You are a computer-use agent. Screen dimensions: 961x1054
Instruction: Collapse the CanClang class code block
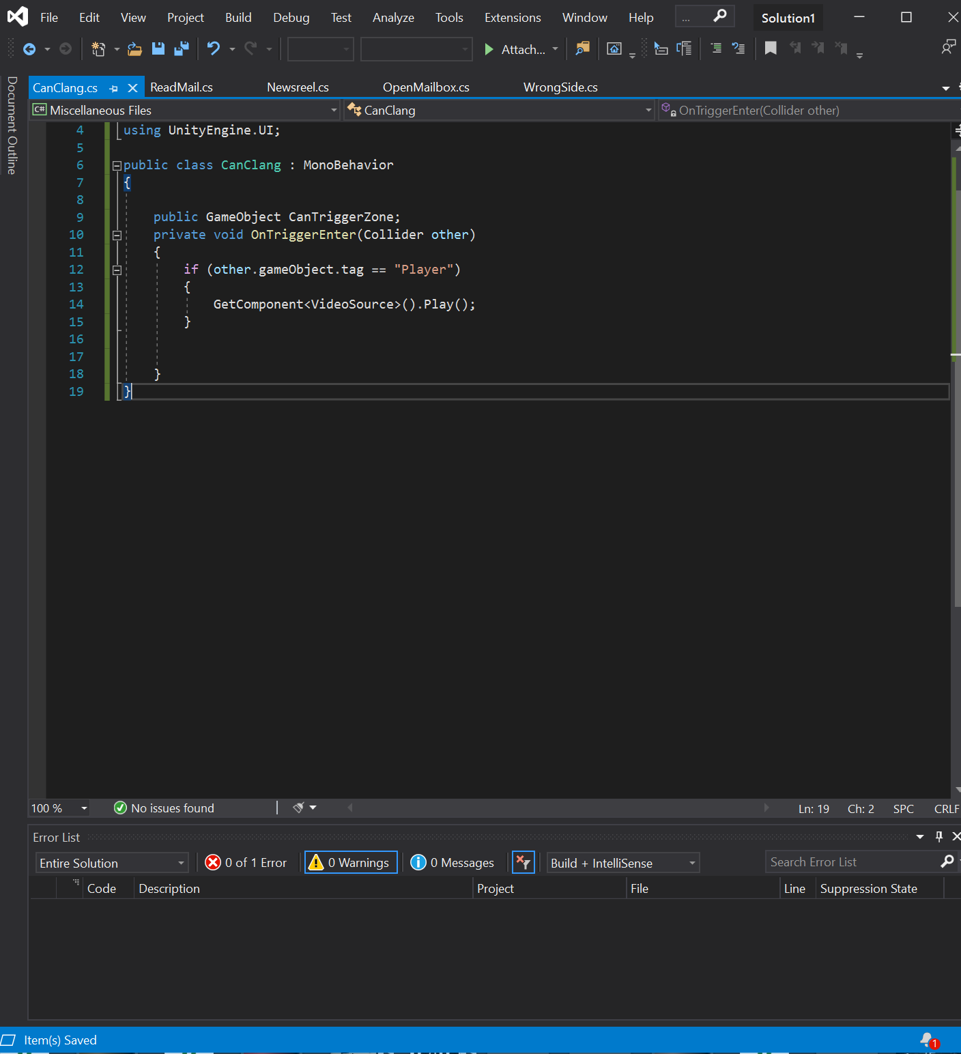117,165
